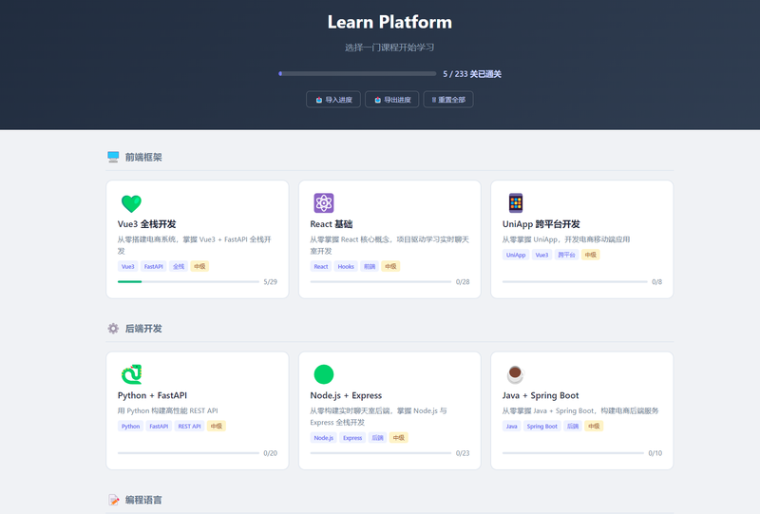Viewport: 760px width, 514px height.
Task: Open the Python + FastAPI course title
Action: 152,395
